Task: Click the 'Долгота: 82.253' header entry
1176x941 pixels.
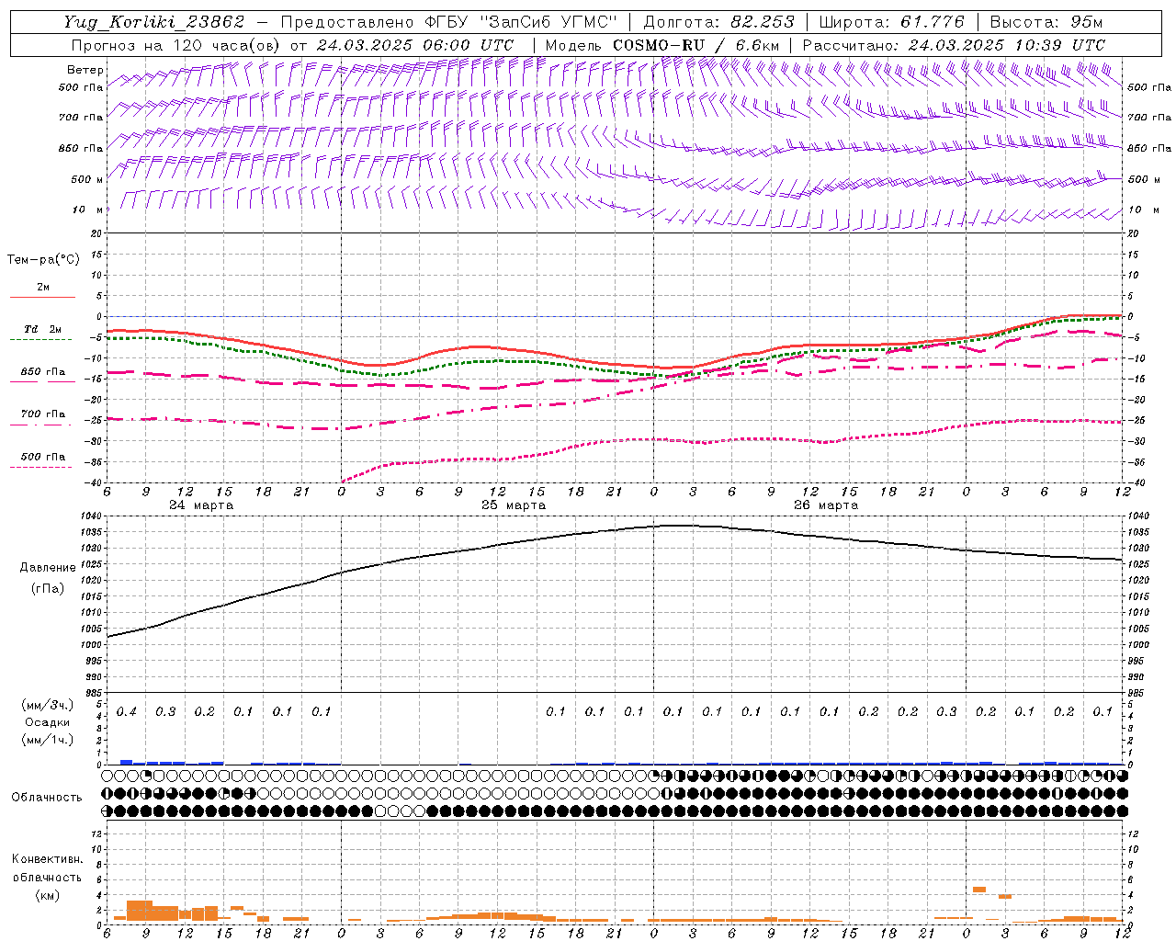Action: 718,22
